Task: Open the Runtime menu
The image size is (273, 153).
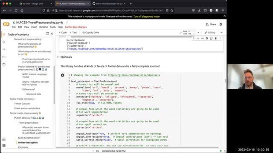Action: click(x=44, y=27)
